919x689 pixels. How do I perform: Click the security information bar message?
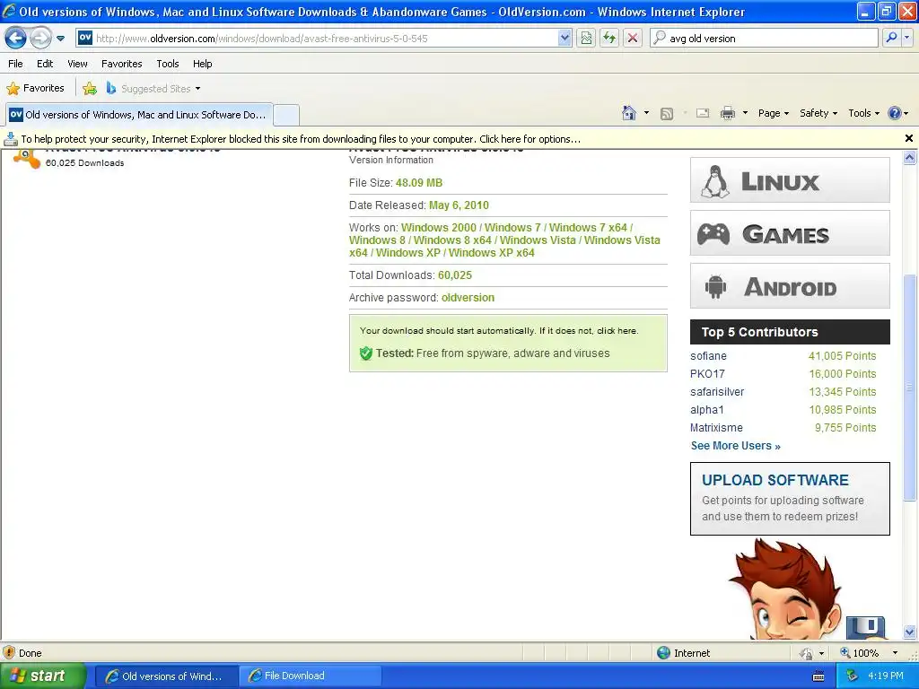pyautogui.click(x=301, y=139)
